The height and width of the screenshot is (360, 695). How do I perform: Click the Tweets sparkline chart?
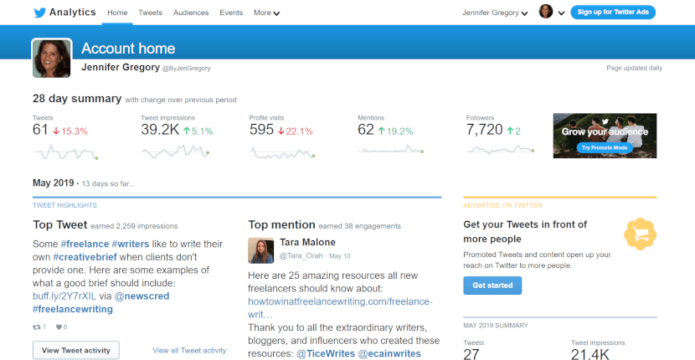pos(65,152)
